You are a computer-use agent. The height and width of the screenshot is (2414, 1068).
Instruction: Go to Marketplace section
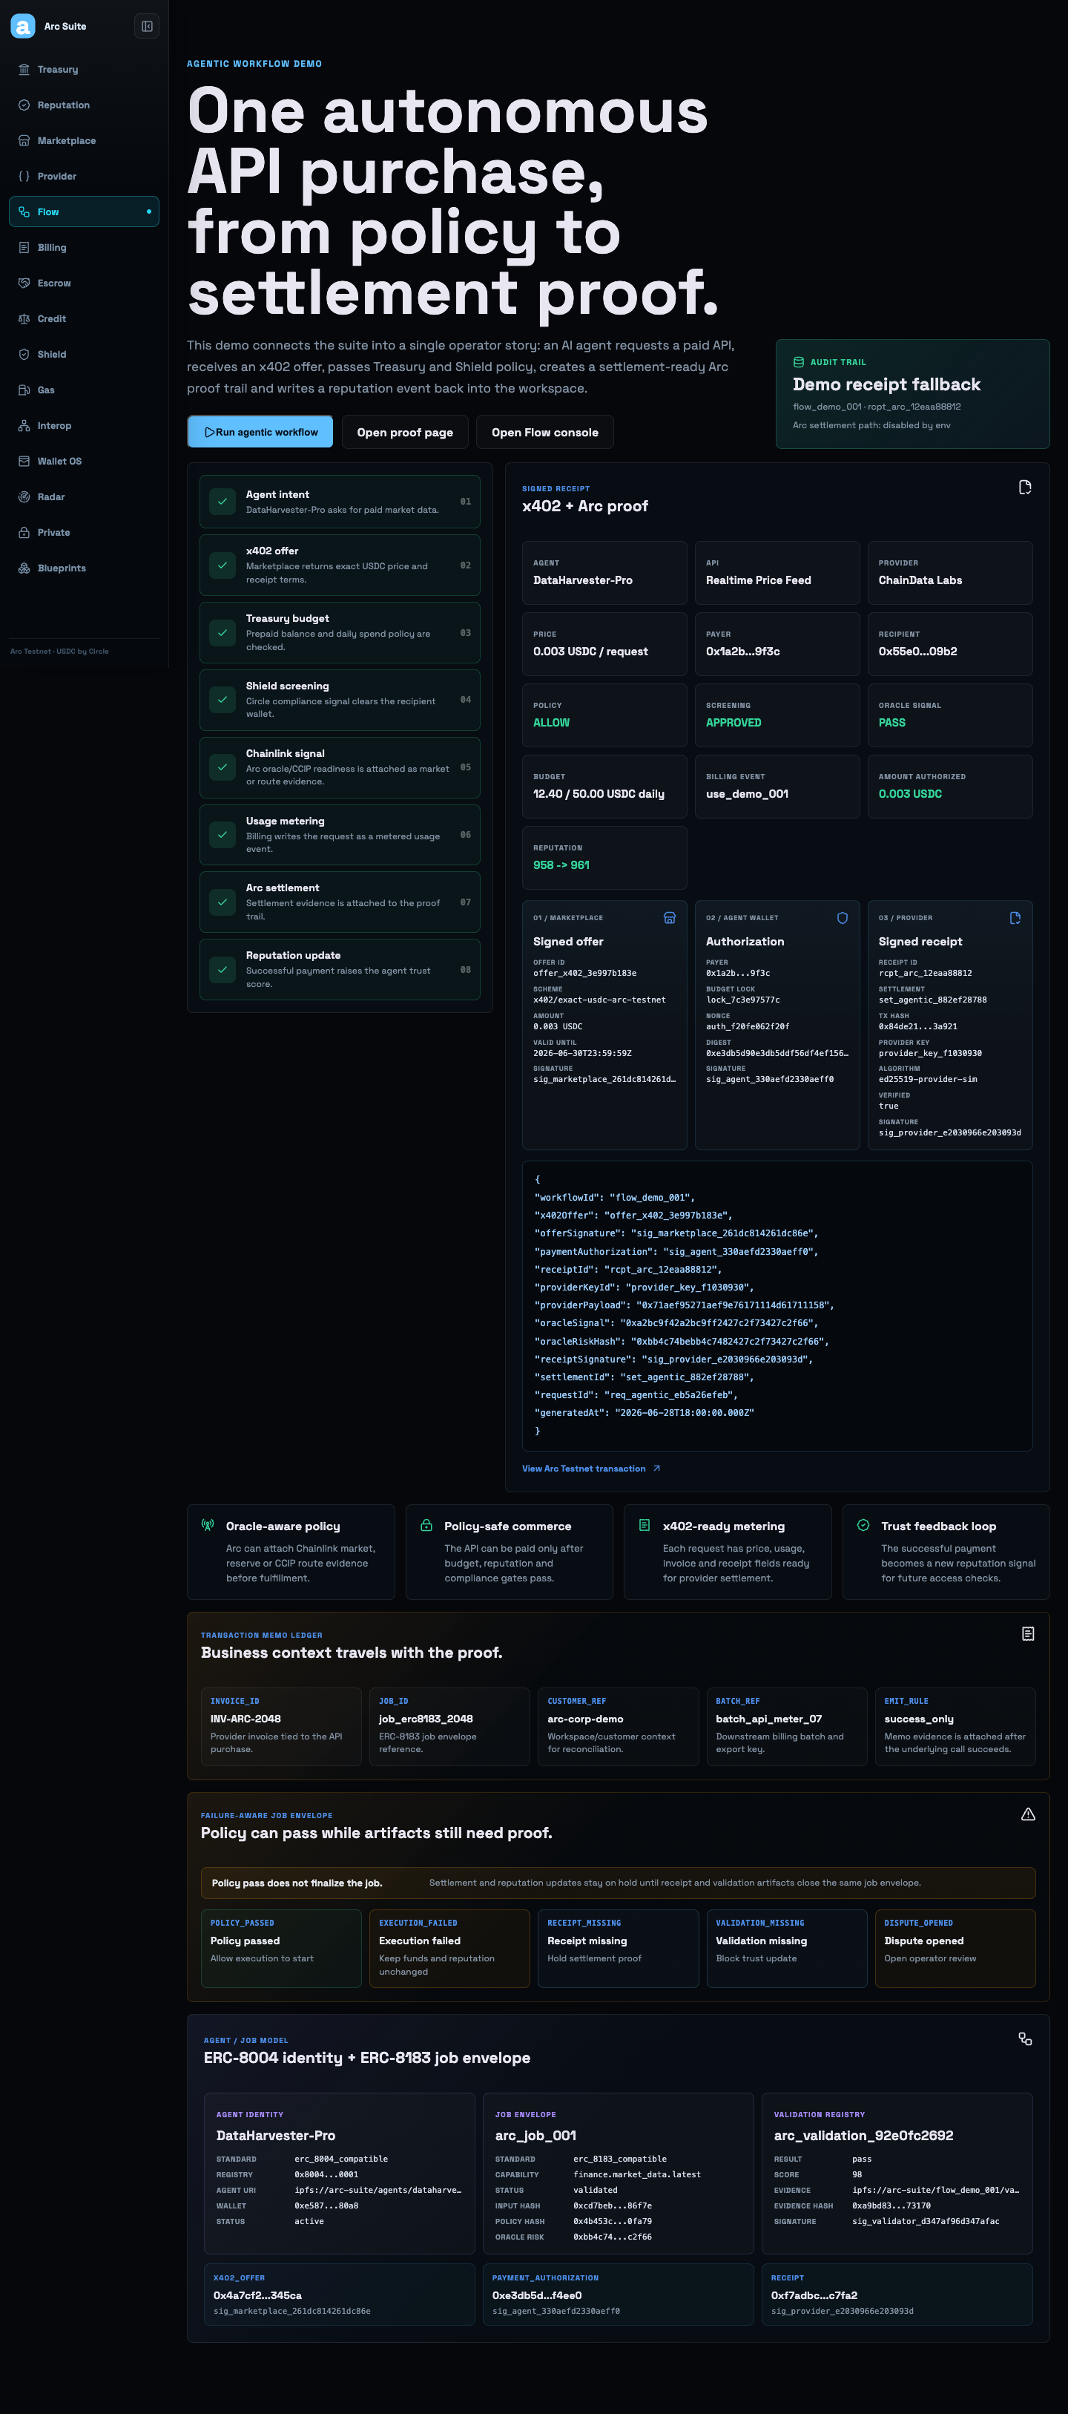83,140
